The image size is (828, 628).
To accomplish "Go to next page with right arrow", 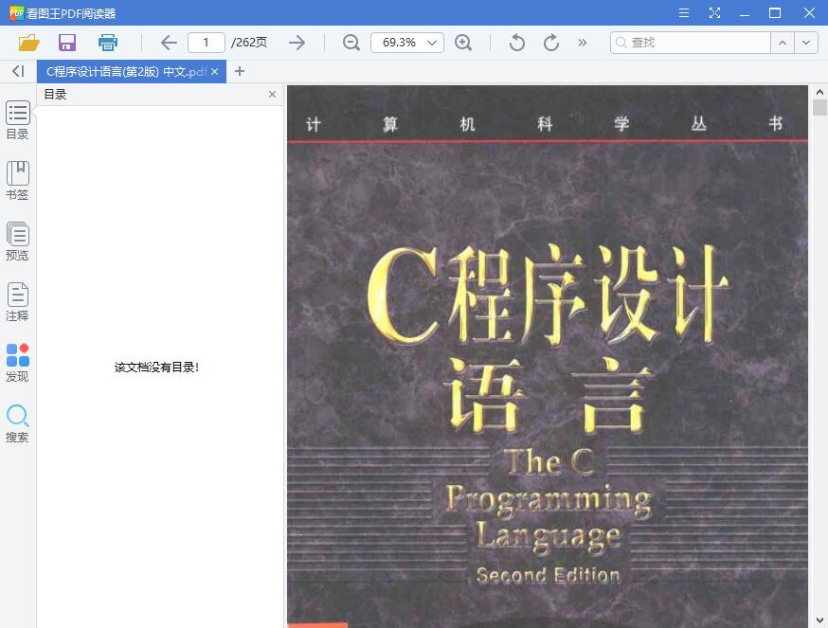I will tap(297, 43).
